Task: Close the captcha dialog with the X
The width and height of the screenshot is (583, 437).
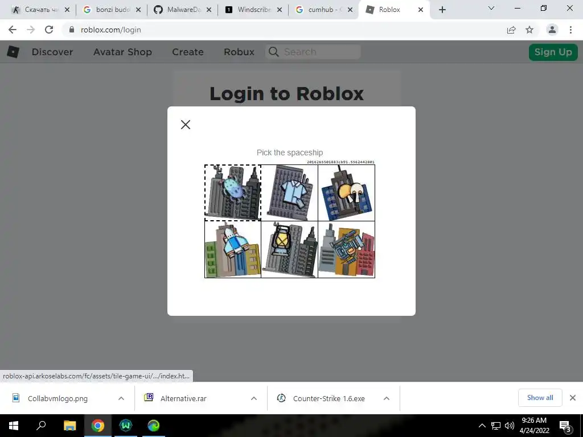Action: point(186,125)
